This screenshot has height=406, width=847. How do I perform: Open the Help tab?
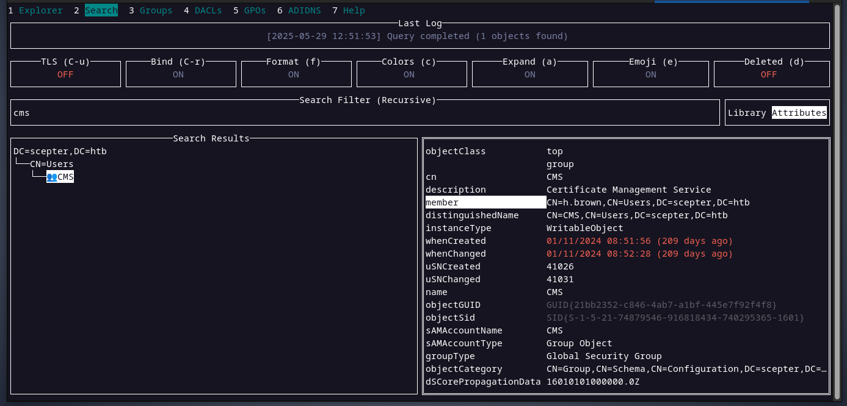(354, 10)
